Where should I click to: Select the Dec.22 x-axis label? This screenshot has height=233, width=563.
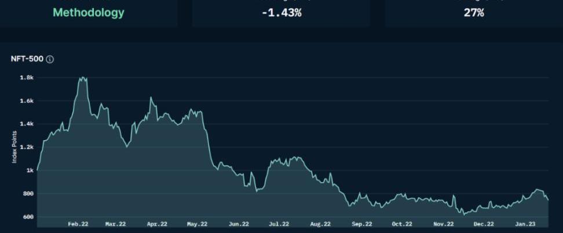(484, 224)
